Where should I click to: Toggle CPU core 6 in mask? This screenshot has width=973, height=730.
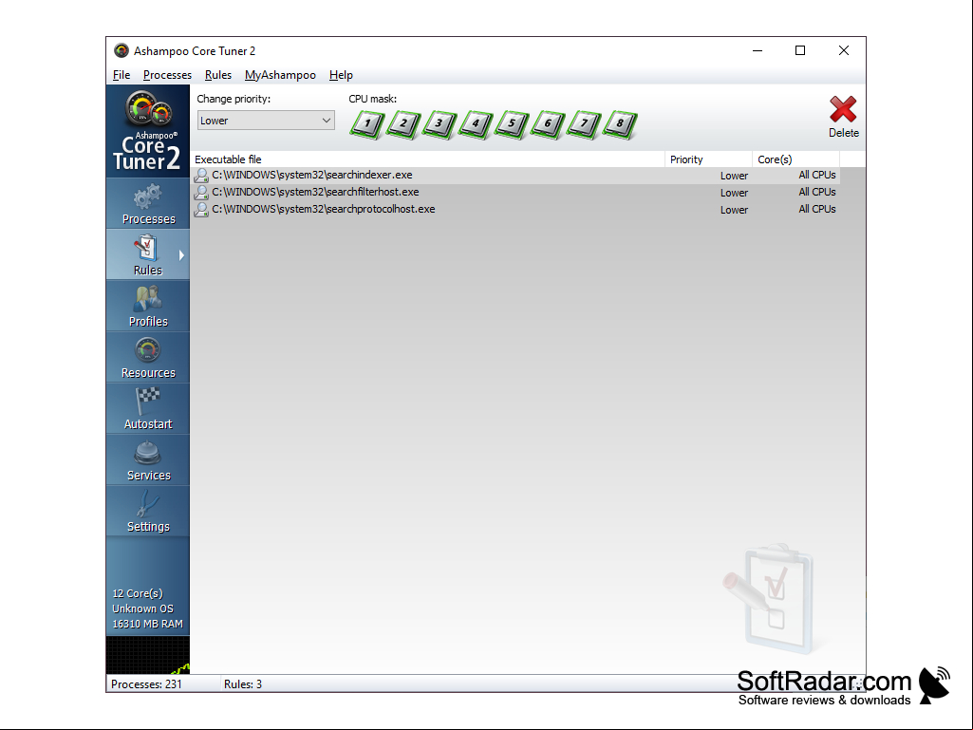click(548, 124)
